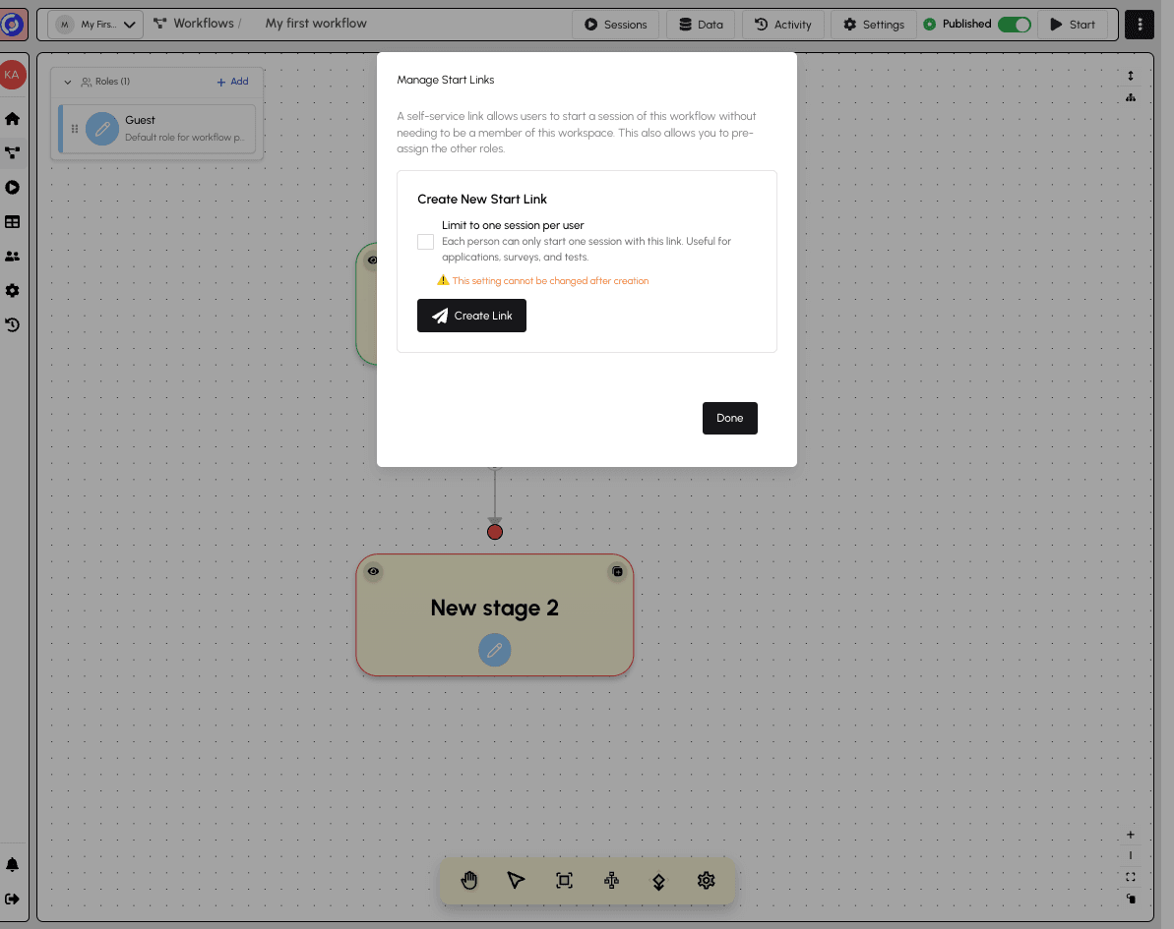Click the Create Link button

[x=471, y=316]
